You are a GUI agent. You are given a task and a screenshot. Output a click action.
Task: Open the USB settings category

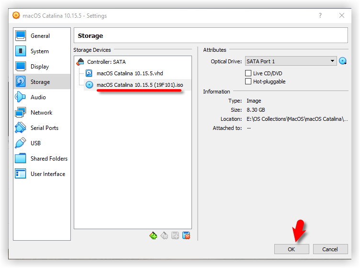point(35,143)
